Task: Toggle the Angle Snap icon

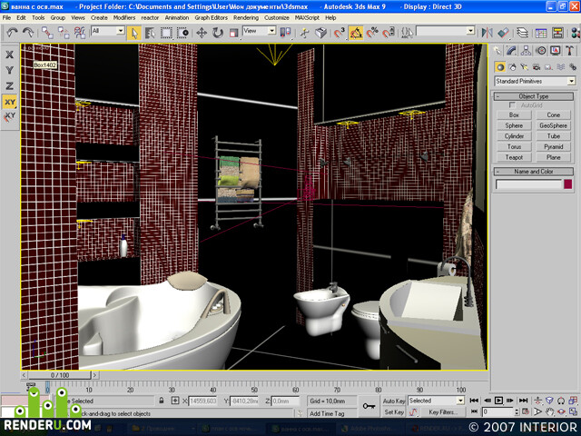Action: (356, 33)
